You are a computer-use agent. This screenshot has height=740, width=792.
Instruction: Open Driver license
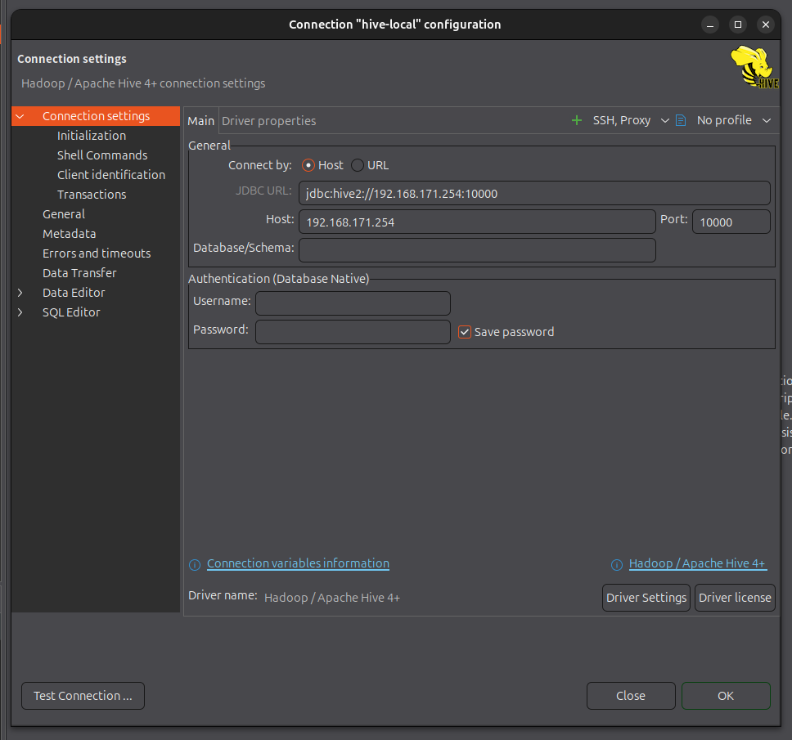coord(735,598)
